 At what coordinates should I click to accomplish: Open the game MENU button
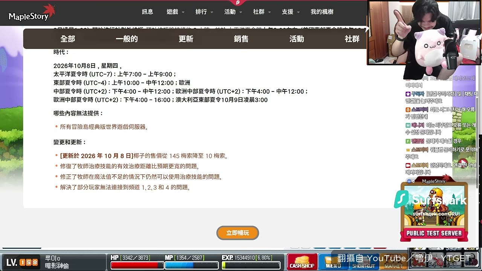pos(333,262)
